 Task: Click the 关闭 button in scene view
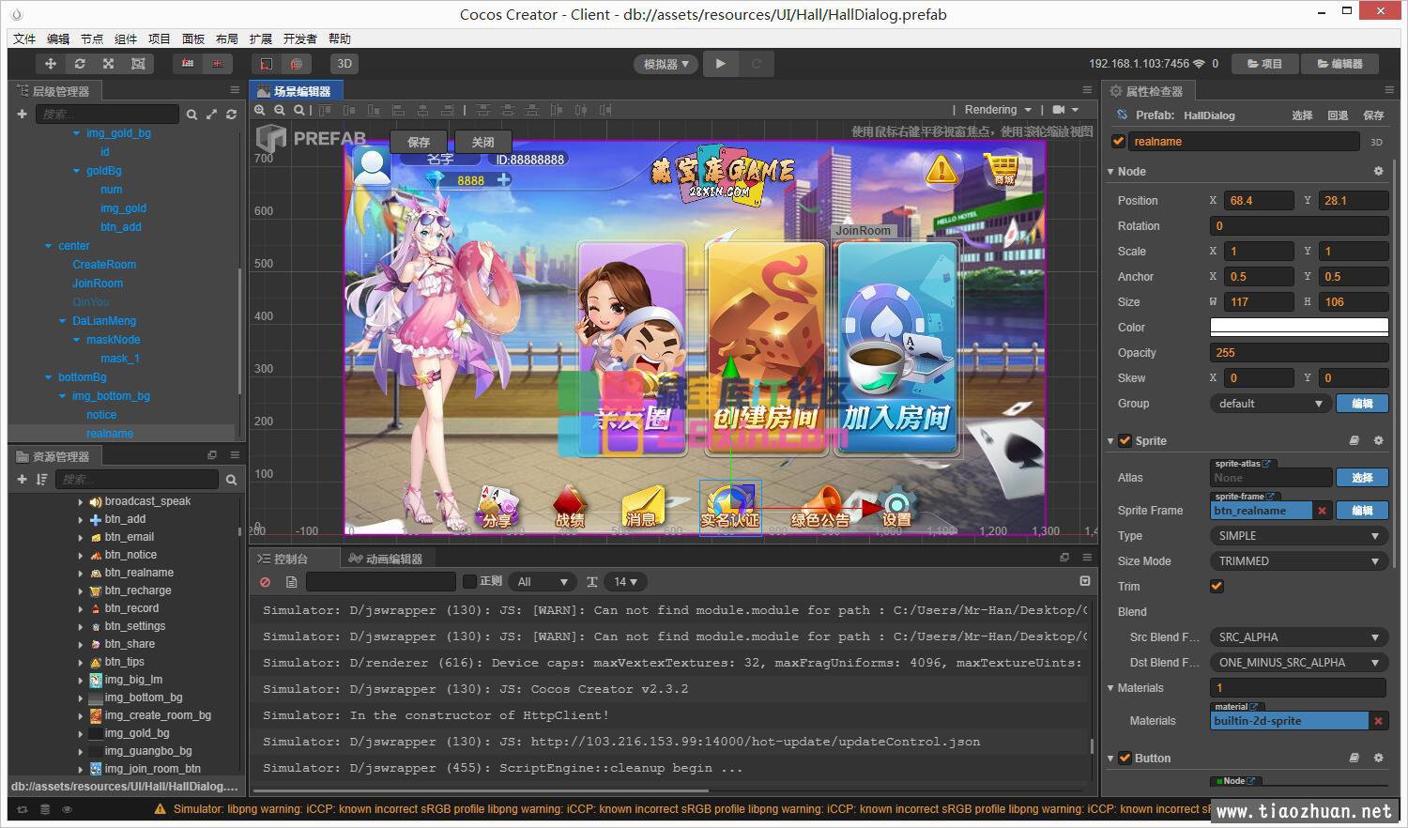(x=482, y=142)
